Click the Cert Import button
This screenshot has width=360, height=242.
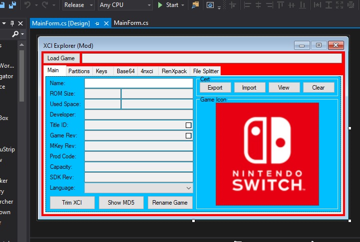click(250, 88)
